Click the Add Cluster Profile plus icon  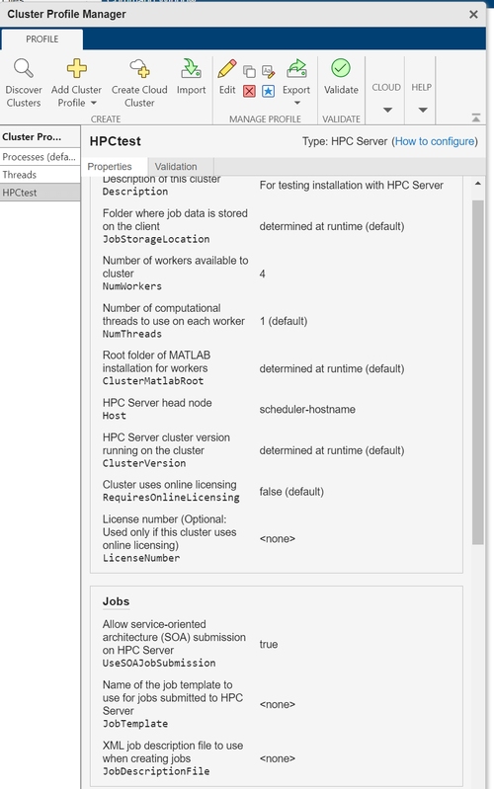[x=76, y=68]
